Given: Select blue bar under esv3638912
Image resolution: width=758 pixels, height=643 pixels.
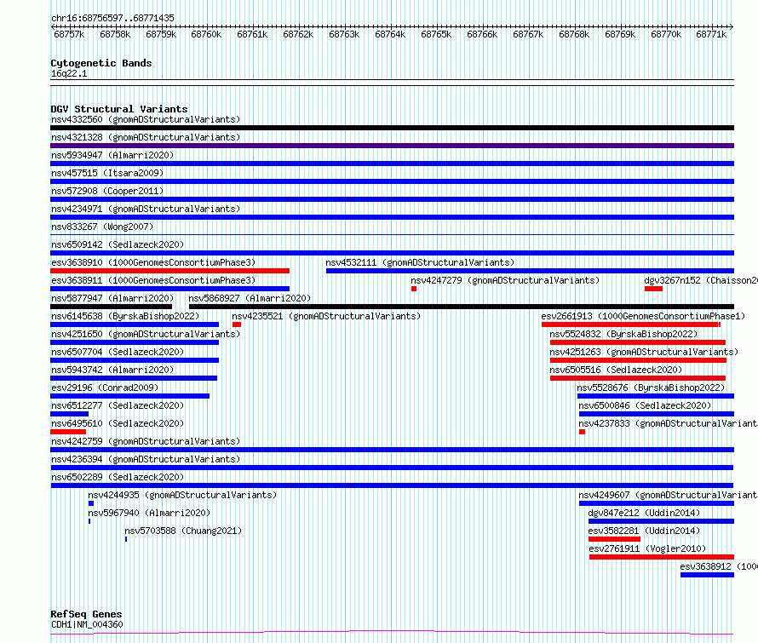Looking at the screenshot, I should point(707,575).
